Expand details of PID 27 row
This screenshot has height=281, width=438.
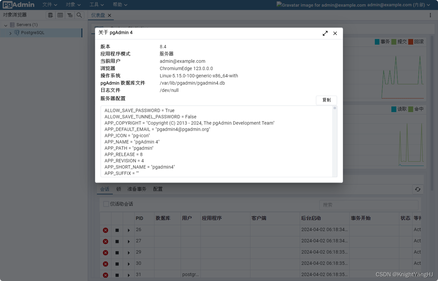coord(129,242)
